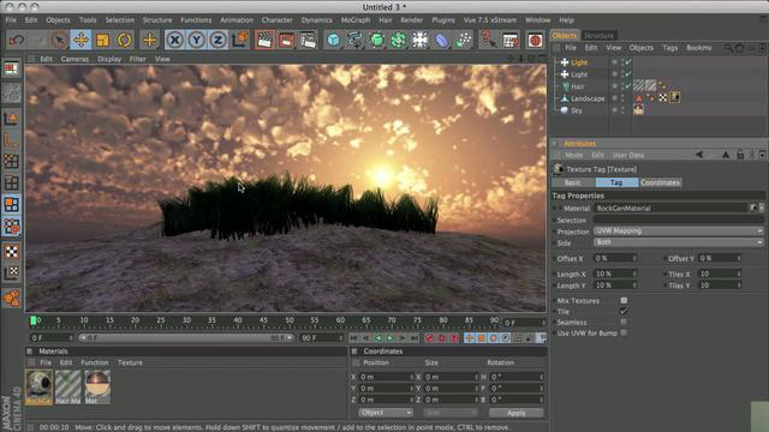Screen dimensions: 769x432
Task: Add a Cube primitive object
Action: pyautogui.click(x=333, y=40)
